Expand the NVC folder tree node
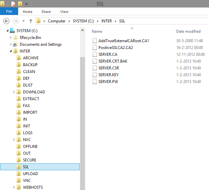This screenshot has width=209, height=190. (14, 140)
